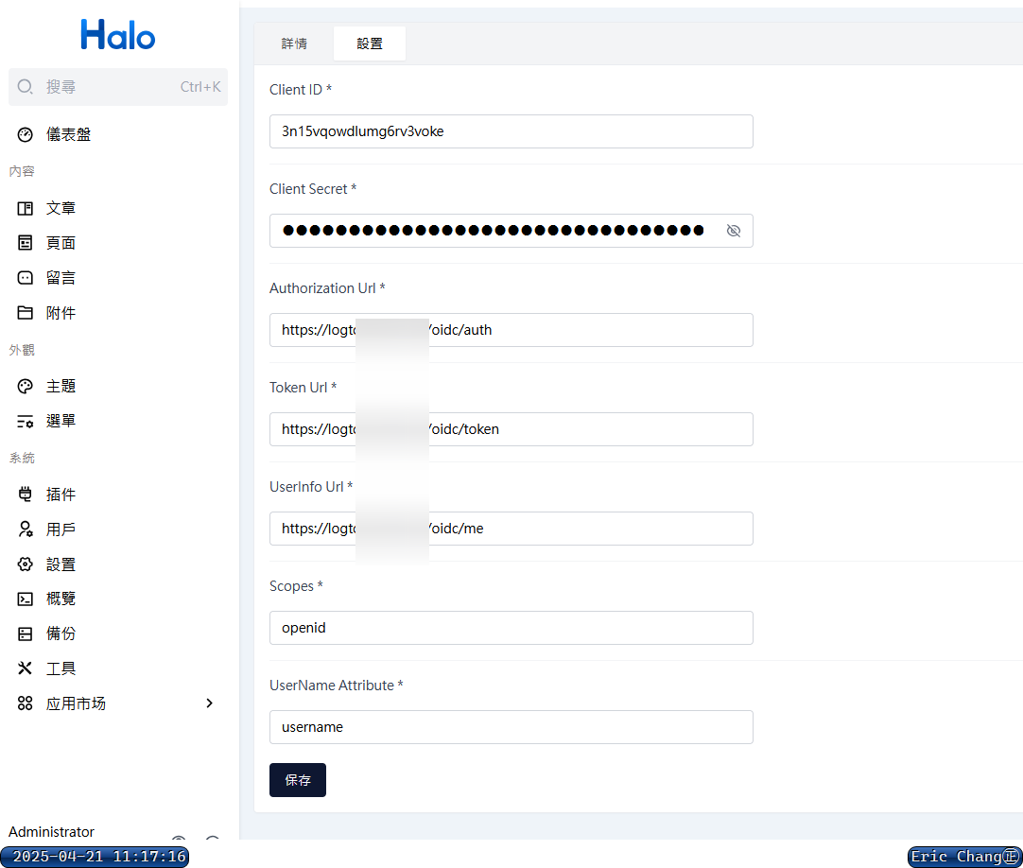Open the 留言 comments icon

26,278
